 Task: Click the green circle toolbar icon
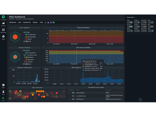pyautogui.click(x=54, y=22)
